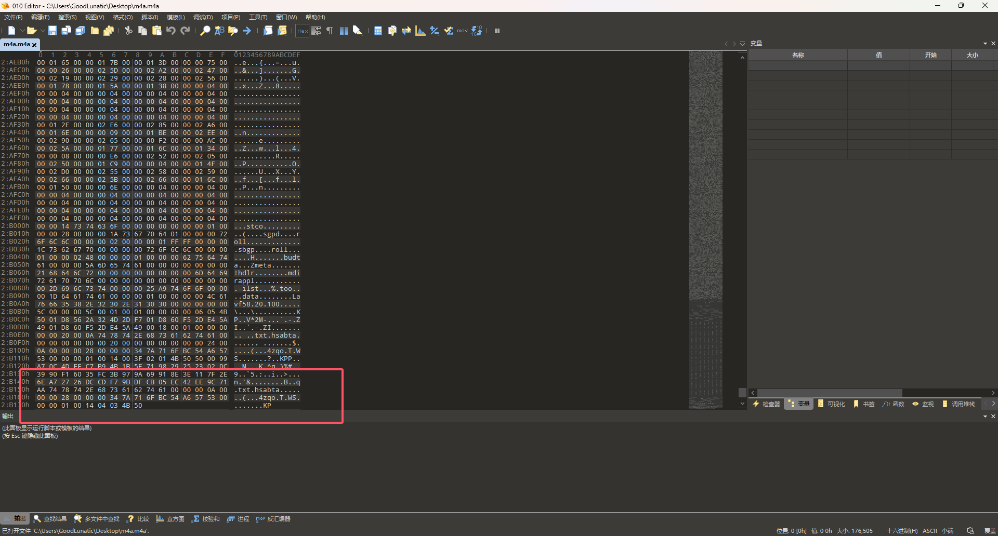Show more inspector tabs with right arrow

(993, 404)
